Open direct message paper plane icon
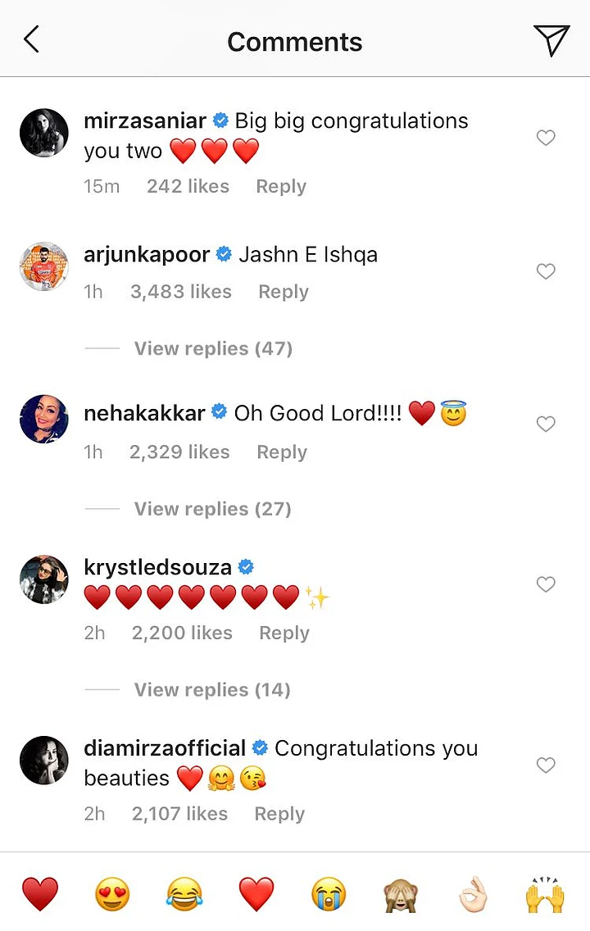 [551, 40]
